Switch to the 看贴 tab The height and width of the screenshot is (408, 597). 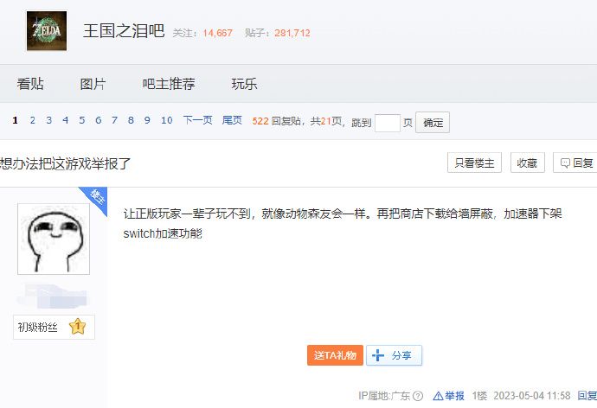click(x=30, y=84)
